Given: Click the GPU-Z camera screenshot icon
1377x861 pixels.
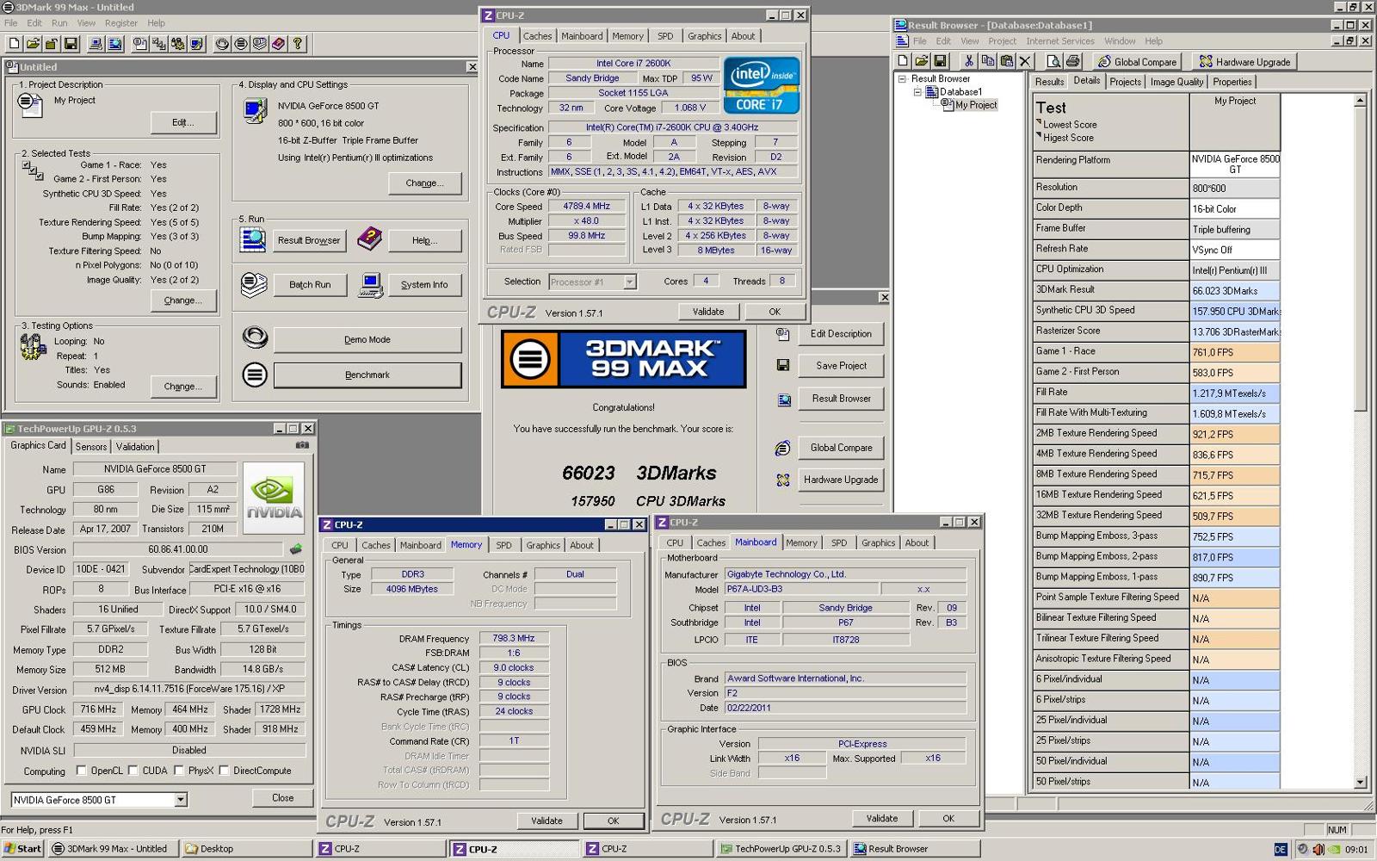Looking at the screenshot, I should pos(302,445).
